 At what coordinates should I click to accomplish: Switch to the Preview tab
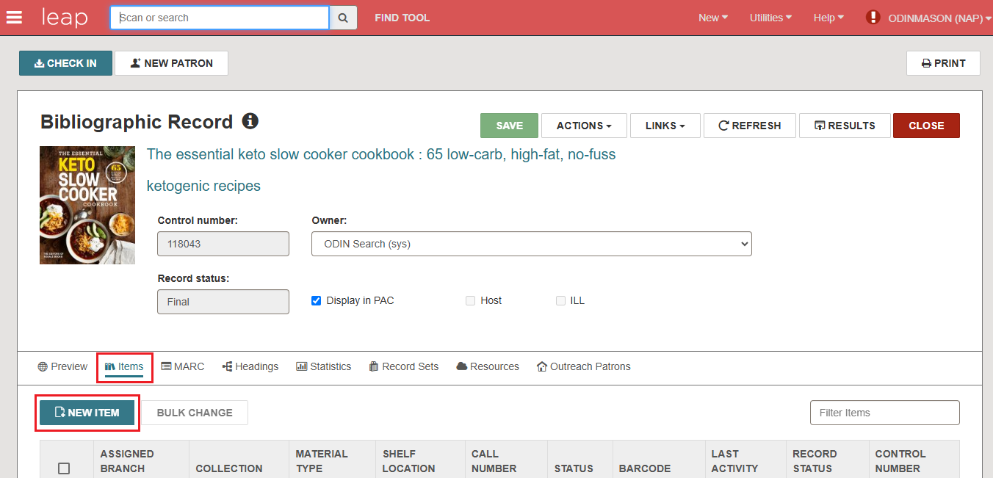(62, 366)
